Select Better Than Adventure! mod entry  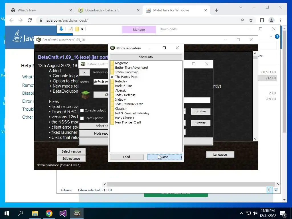(x=131, y=68)
